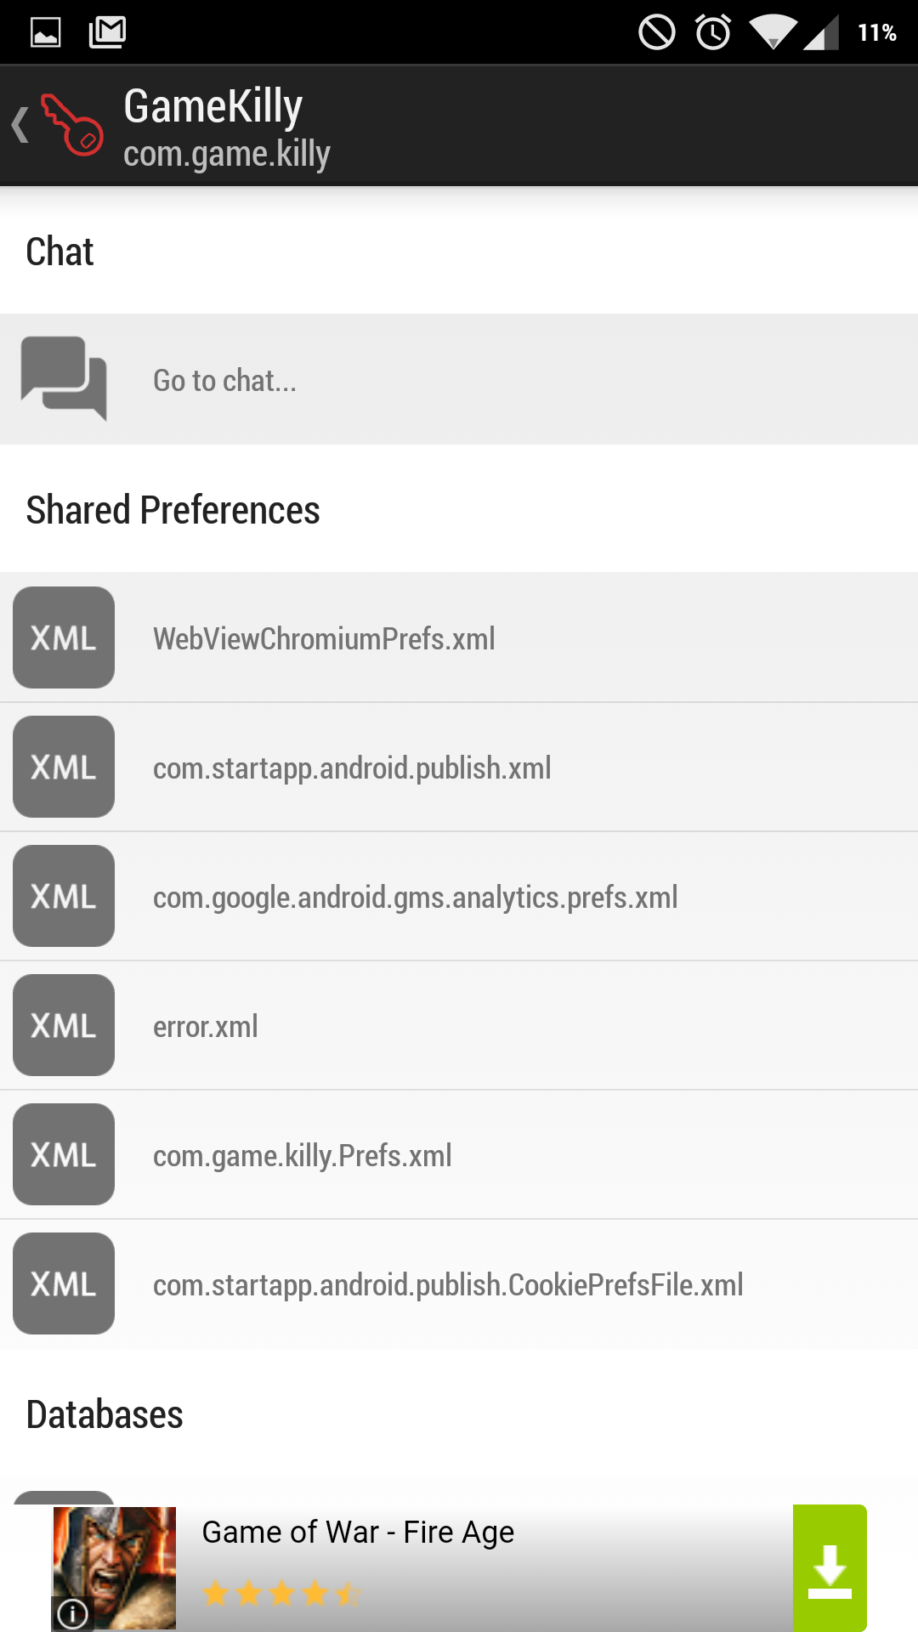918x1632 pixels.
Task: Tap the back chevron in header
Action: click(20, 126)
